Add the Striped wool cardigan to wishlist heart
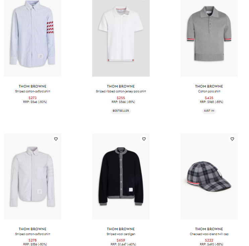This screenshot has width=249, height=246. point(144,139)
